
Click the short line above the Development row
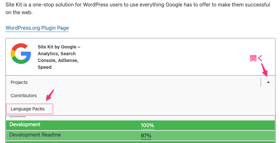tap(17, 116)
